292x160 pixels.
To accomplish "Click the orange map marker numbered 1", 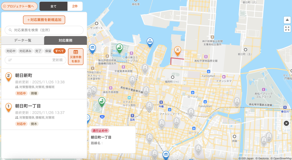I will coord(177,50).
